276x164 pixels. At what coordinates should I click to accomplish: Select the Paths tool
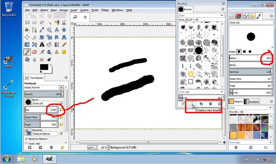(x=35, y=30)
